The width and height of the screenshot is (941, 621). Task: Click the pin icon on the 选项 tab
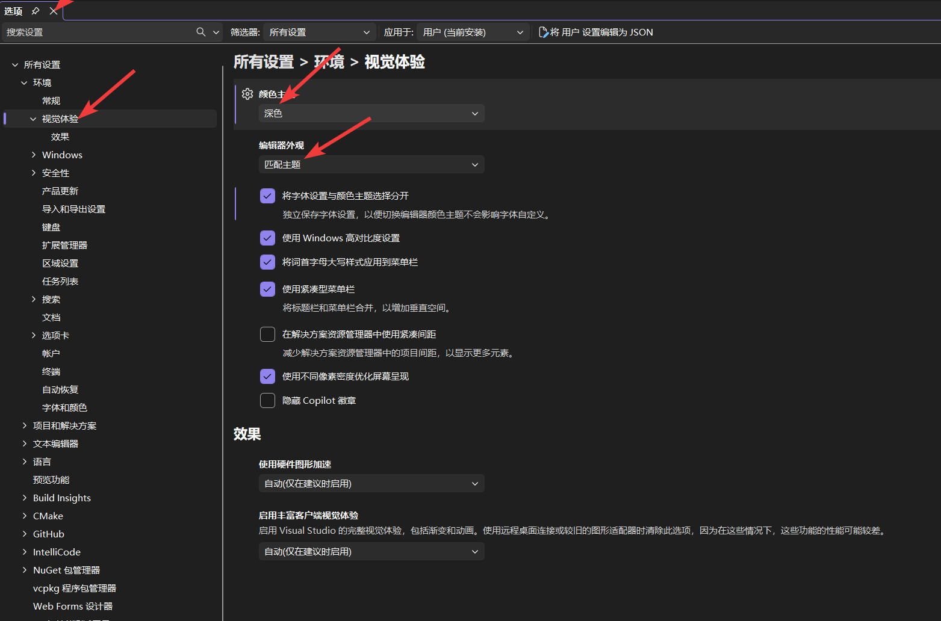(x=35, y=10)
